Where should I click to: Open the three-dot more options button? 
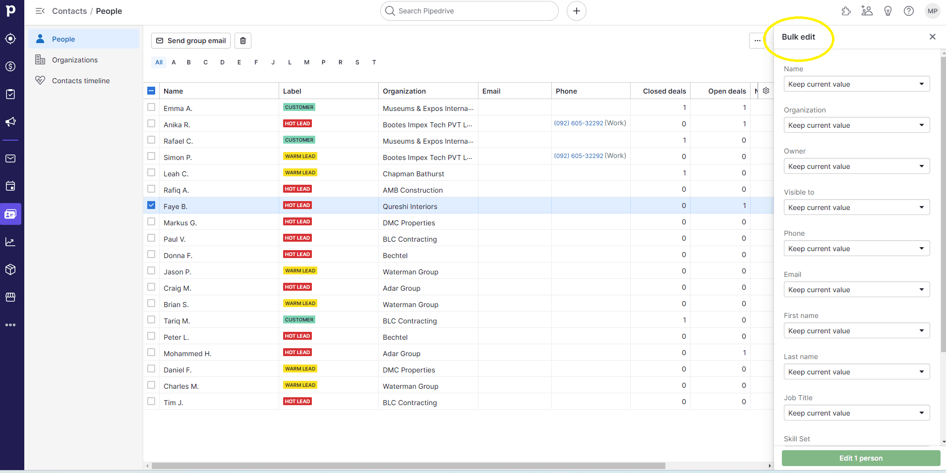(x=757, y=41)
